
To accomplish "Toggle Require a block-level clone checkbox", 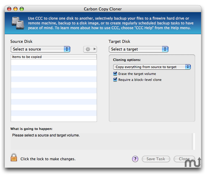I will pyautogui.click(x=115, y=79).
